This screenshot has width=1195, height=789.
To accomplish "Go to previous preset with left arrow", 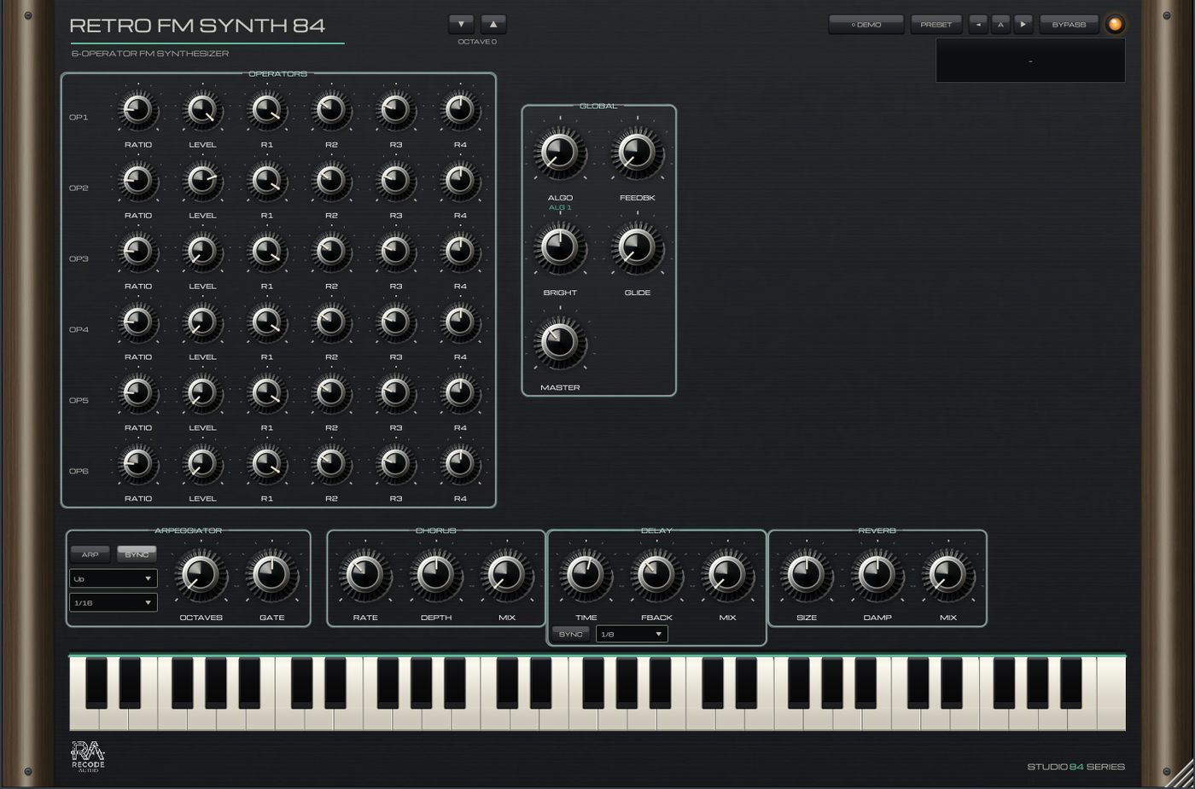I will pyautogui.click(x=978, y=25).
